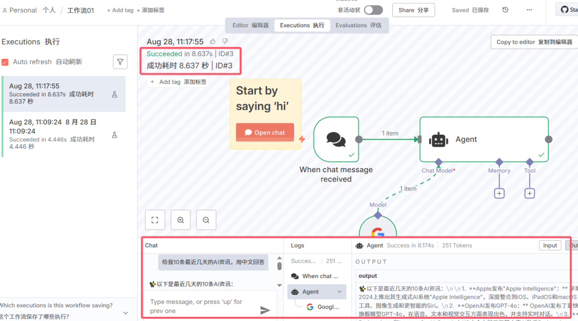578x321 pixels.
Task: Click the plus under Memory connector
Action: tap(499, 194)
